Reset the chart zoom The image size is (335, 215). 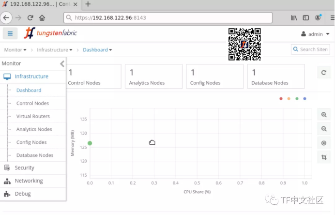click(x=324, y=143)
